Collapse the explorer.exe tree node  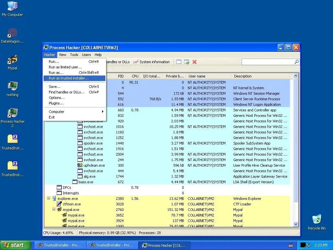point(48,198)
